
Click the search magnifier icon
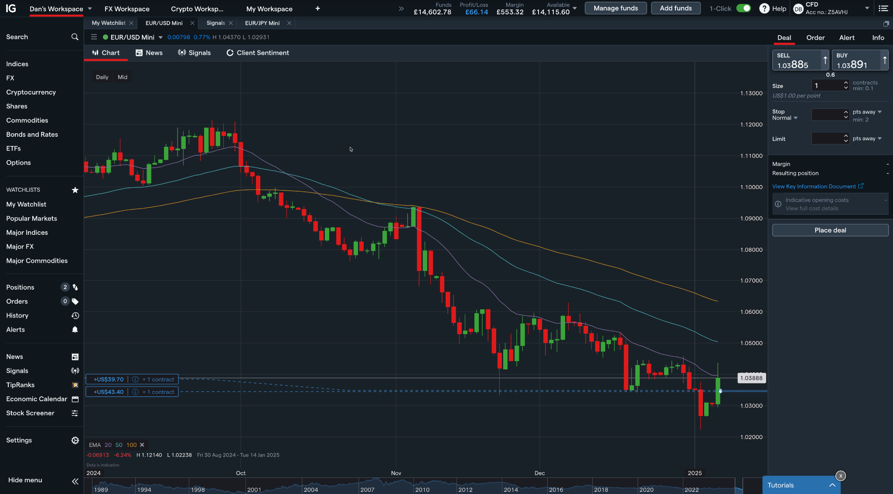[x=75, y=37]
